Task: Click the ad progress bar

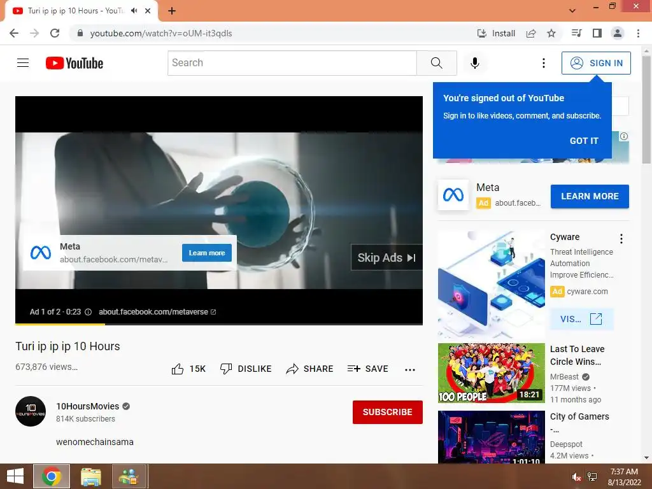Action: (219, 324)
